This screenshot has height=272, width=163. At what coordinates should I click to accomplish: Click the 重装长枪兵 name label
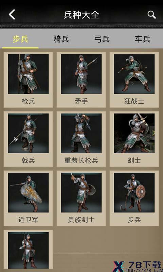[81, 160]
